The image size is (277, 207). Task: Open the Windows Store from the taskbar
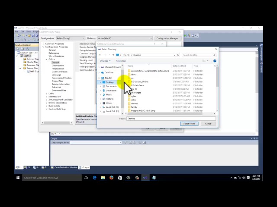click(x=120, y=178)
